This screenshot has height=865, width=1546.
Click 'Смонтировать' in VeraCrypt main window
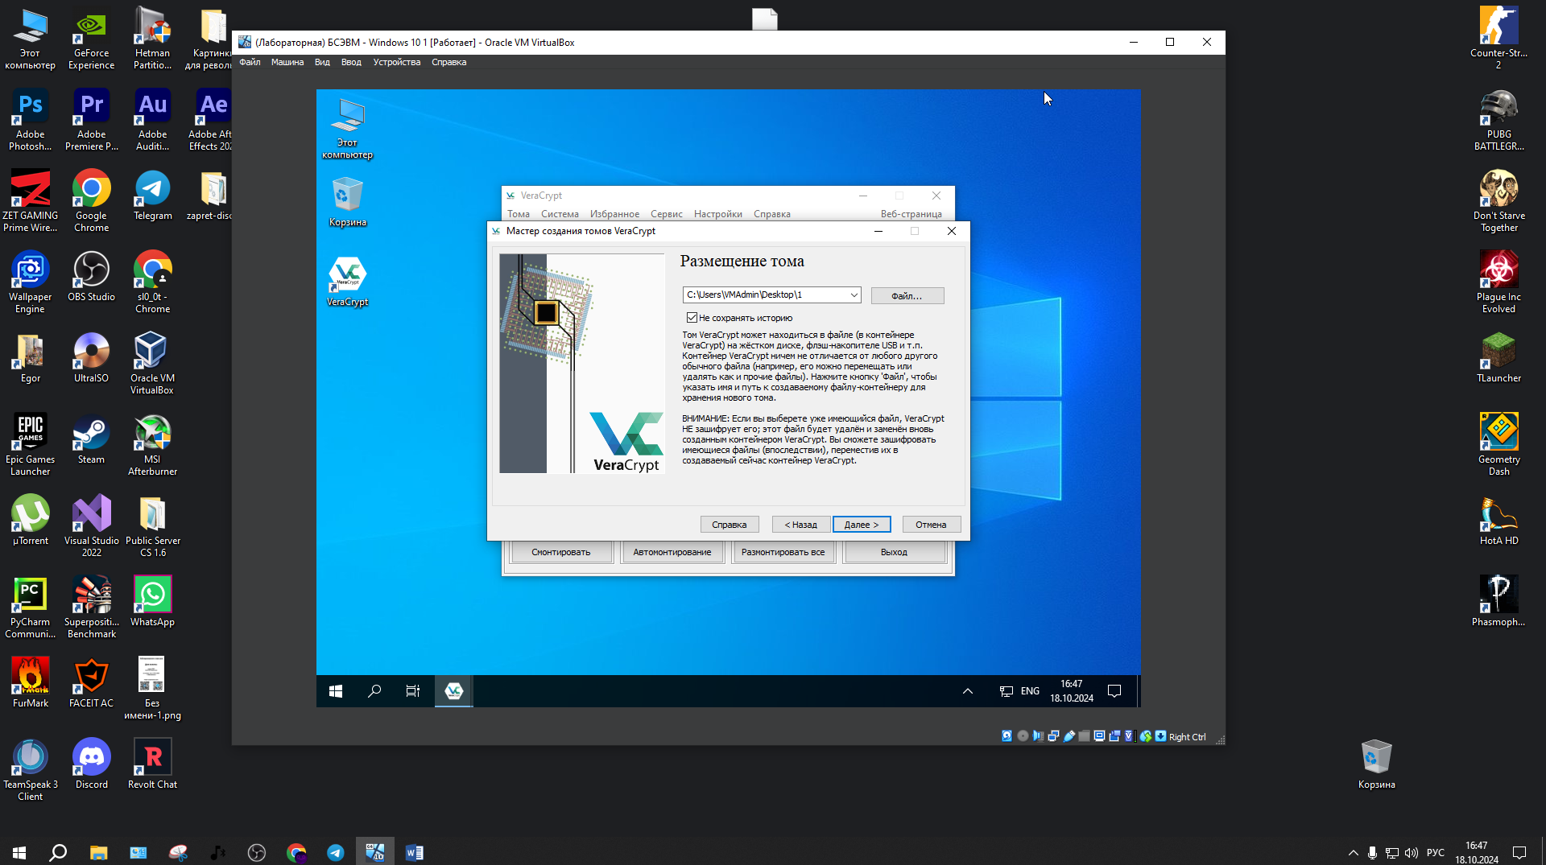pyautogui.click(x=560, y=552)
